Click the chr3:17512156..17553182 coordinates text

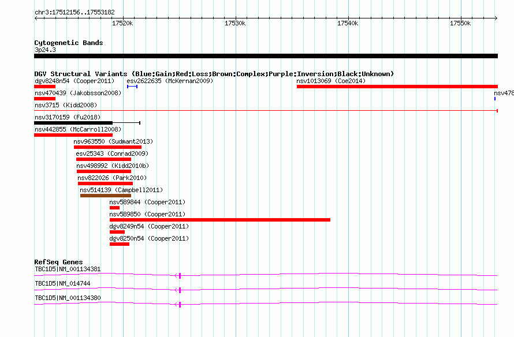coord(75,13)
